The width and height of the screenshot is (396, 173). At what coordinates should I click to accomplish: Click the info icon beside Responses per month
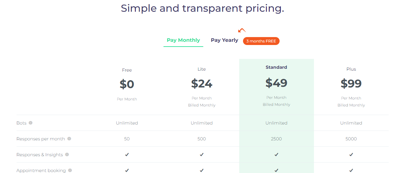(x=69, y=139)
